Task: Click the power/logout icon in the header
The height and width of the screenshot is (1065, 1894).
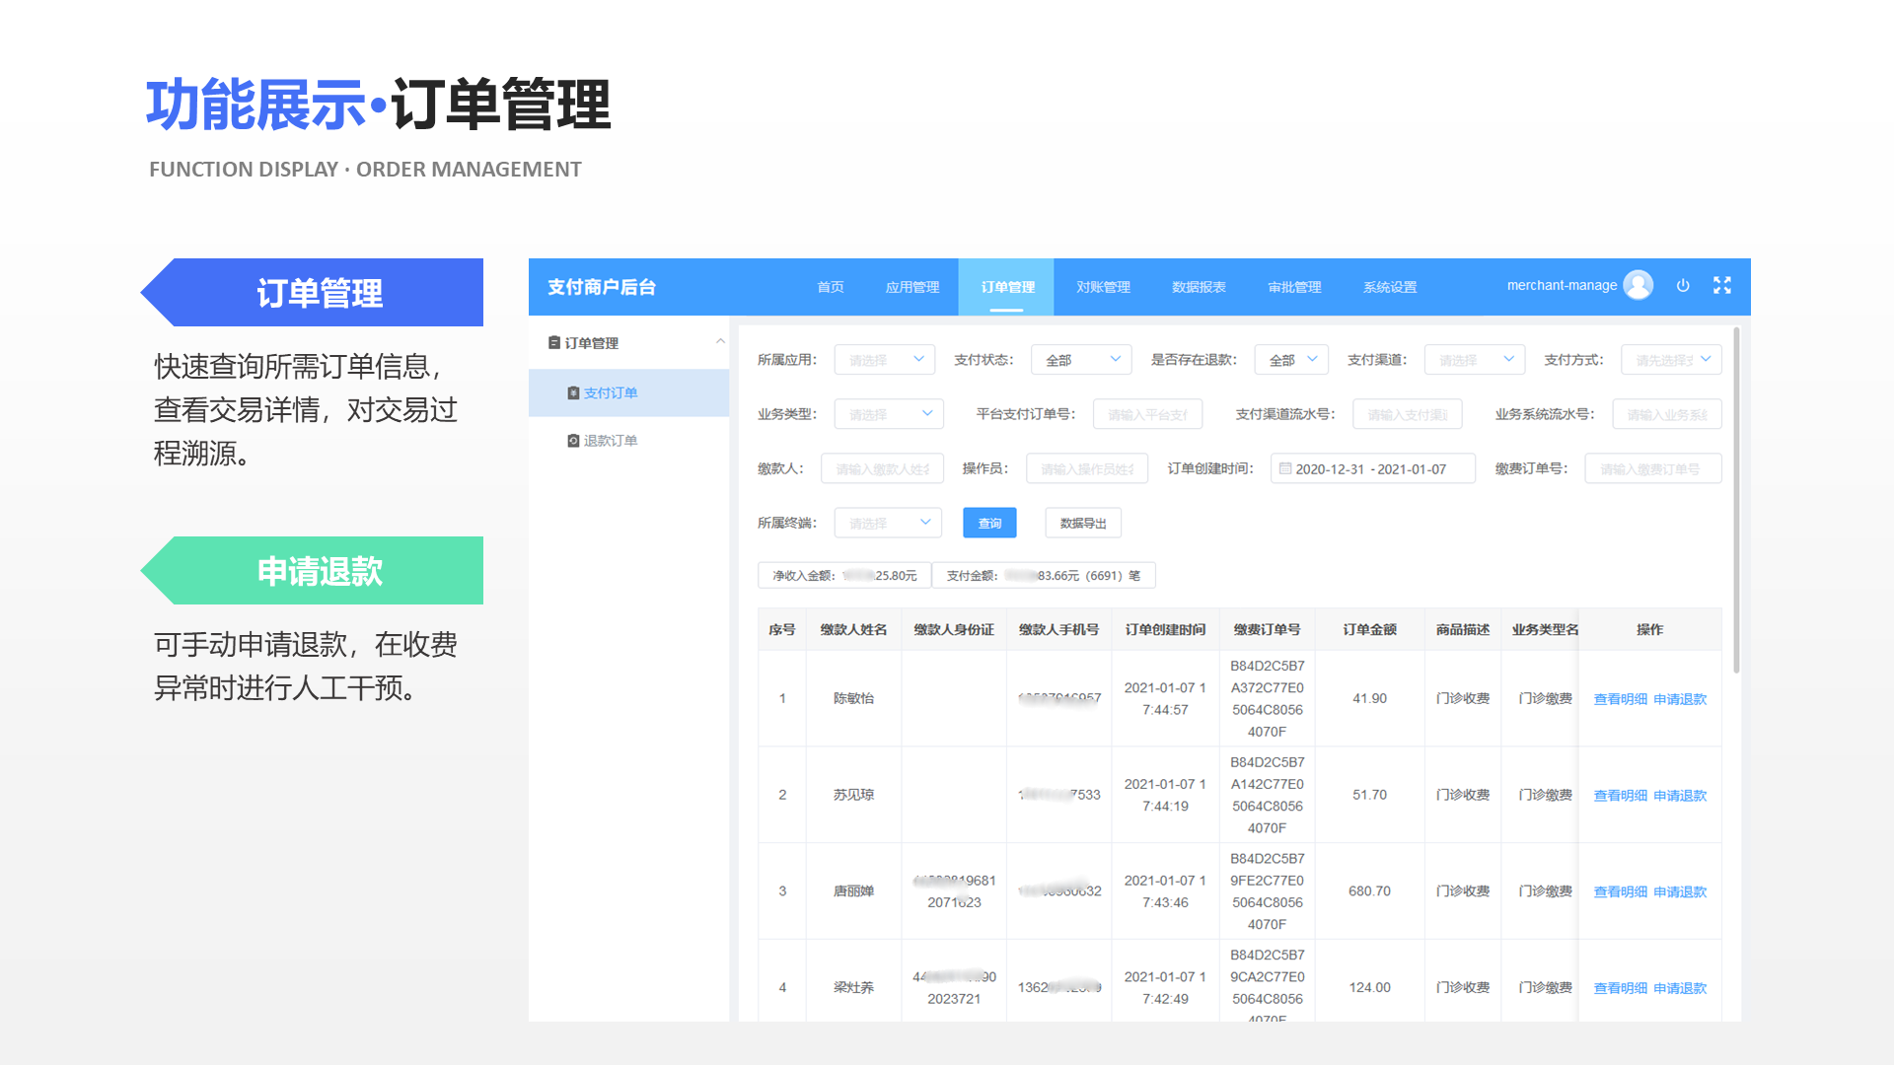Action: tap(1683, 286)
